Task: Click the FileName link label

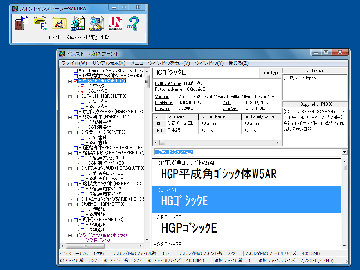Action: [164, 102]
